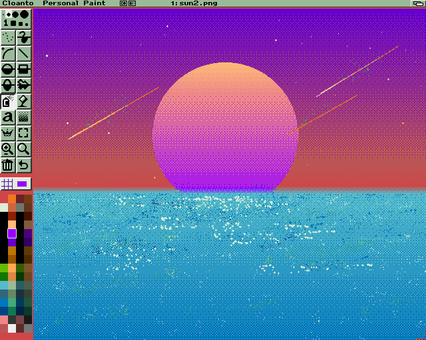Screen dimensions: 426x340
Task: Choose the curve drawing tool
Action: click(x=8, y=54)
